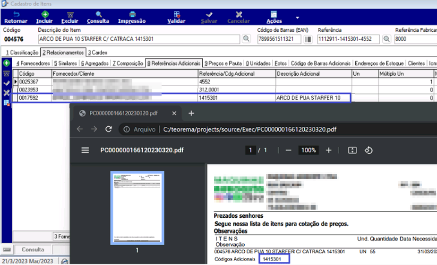
Task: Open the Clientes subtab
Action: coord(416,63)
